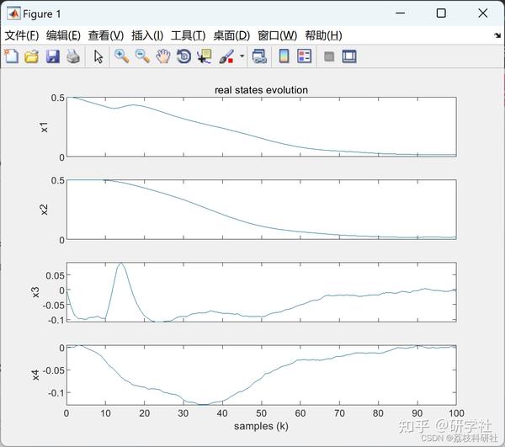Minimize the Figure 1 window
The height and width of the screenshot is (447, 505).
tap(401, 13)
